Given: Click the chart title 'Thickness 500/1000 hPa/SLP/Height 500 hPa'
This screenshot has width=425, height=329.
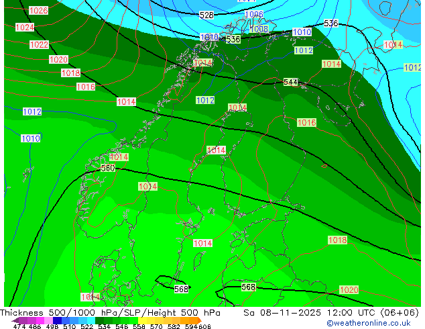Looking at the screenshot, I should 110,313.
